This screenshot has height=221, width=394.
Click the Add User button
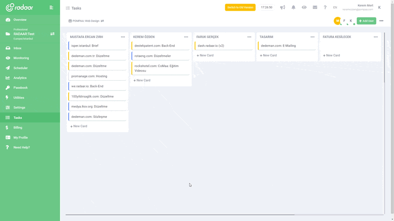pyautogui.click(x=366, y=21)
